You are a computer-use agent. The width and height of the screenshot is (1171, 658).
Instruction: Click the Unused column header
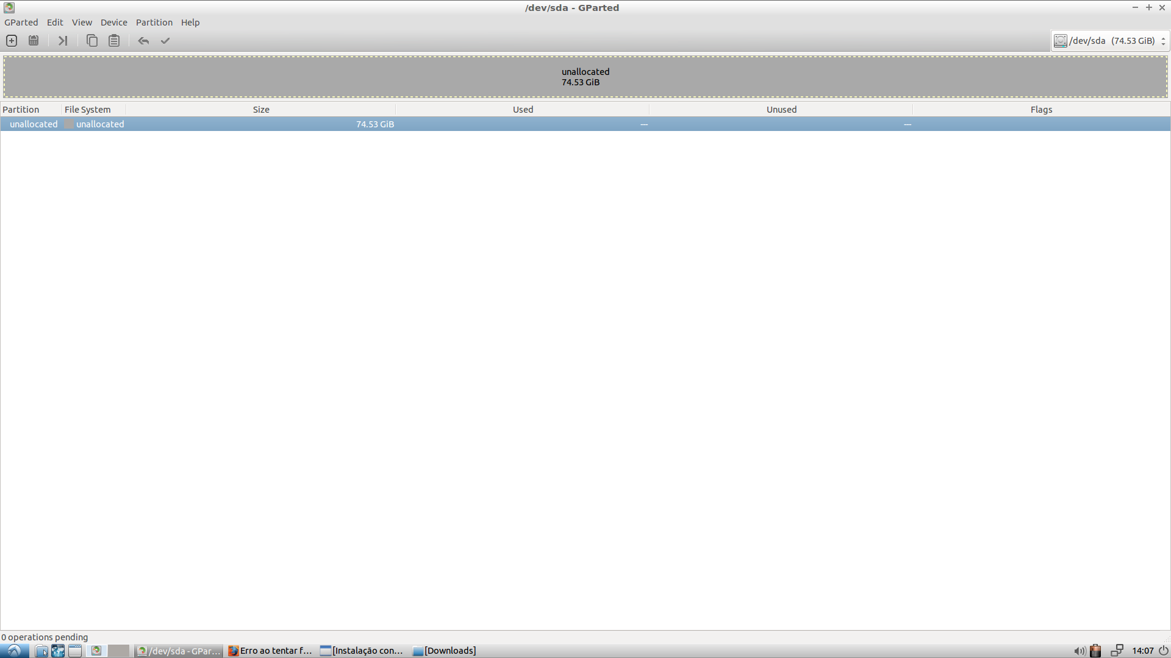click(781, 110)
